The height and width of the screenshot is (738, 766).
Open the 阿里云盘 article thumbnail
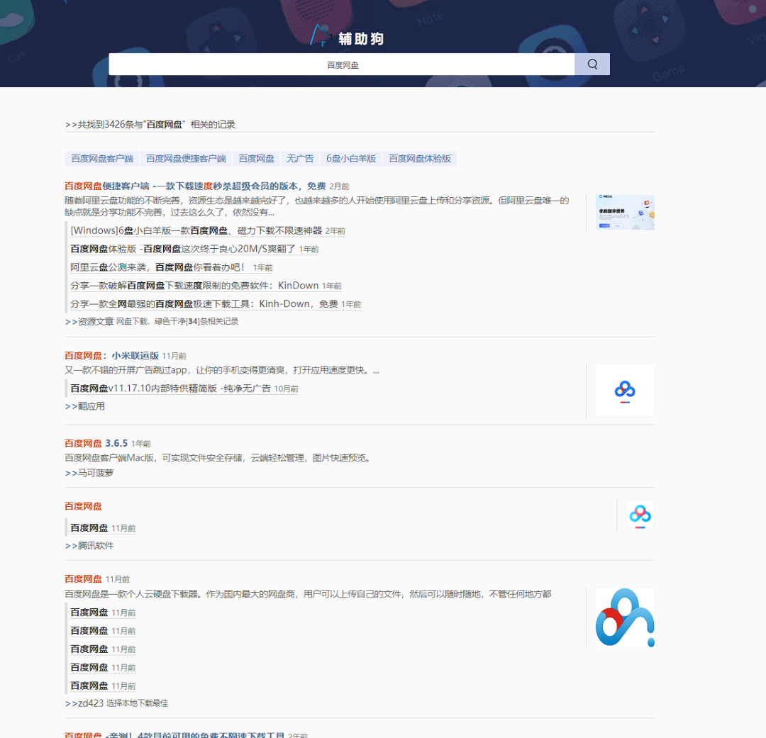coord(625,212)
